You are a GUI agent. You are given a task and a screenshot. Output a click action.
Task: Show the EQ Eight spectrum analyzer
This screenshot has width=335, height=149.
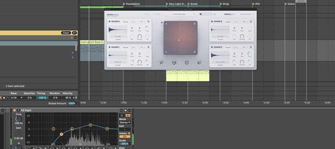[x=128, y=115]
